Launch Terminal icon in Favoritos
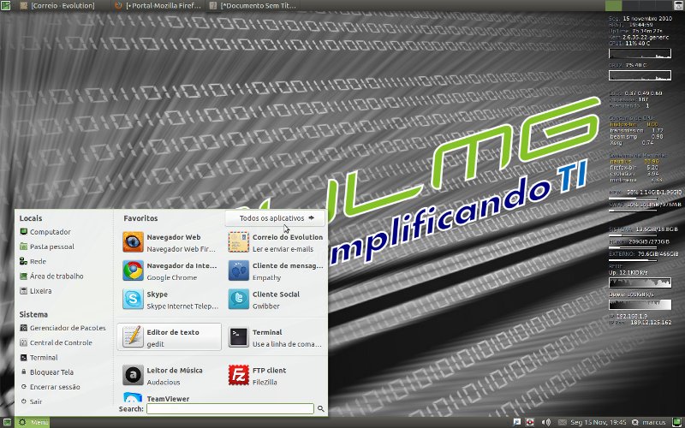This screenshot has height=428, width=685. 239,337
